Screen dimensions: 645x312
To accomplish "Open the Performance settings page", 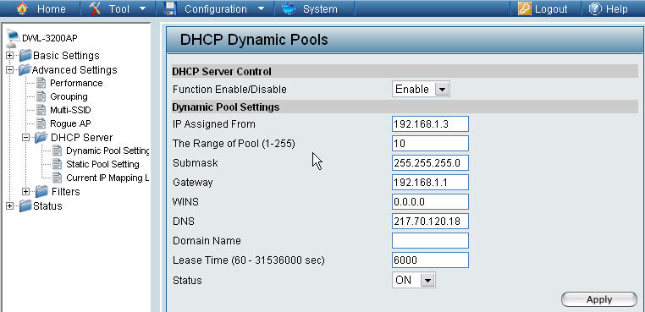I will click(76, 83).
